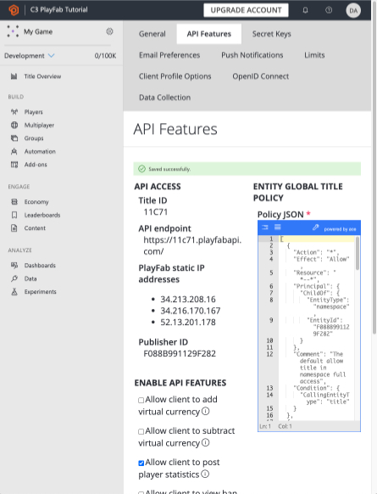This screenshot has width=377, height=494.
Task: Open the Data Collection tab
Action: click(164, 98)
